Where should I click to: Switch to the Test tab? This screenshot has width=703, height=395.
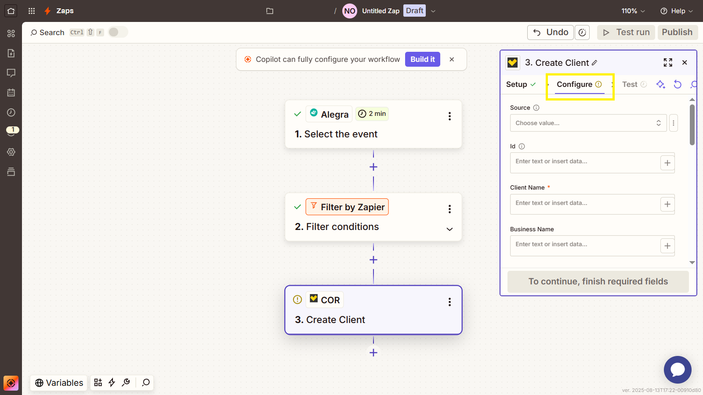634,84
